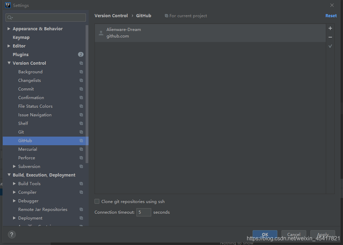Expand the Editor settings section
Viewport: 343px width, 245px height.
9,46
